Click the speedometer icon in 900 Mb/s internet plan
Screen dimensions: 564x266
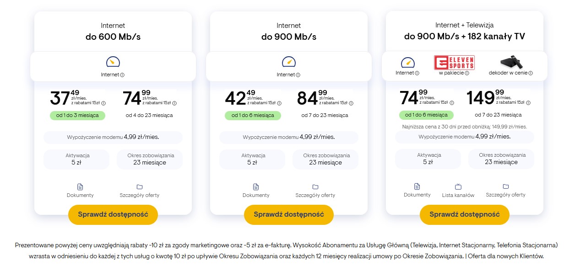(x=288, y=62)
